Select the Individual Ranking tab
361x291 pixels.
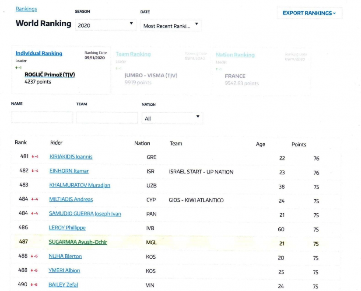pos(39,53)
